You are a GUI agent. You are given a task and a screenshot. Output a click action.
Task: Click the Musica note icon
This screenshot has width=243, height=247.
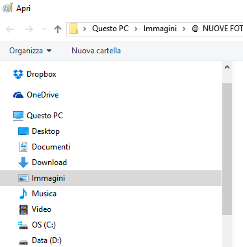coord(23,194)
